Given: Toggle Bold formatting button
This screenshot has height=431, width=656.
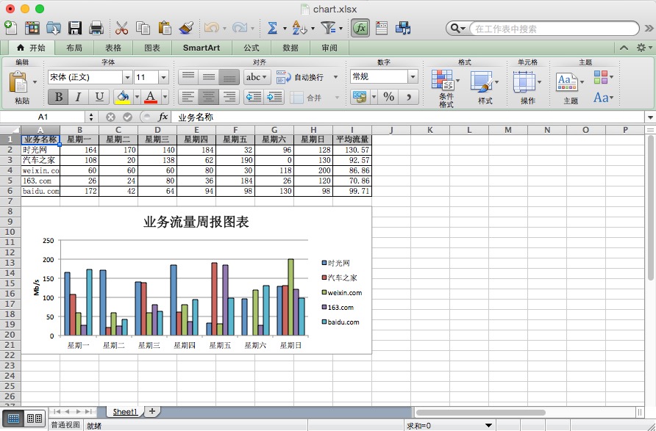Looking at the screenshot, I should point(58,97).
